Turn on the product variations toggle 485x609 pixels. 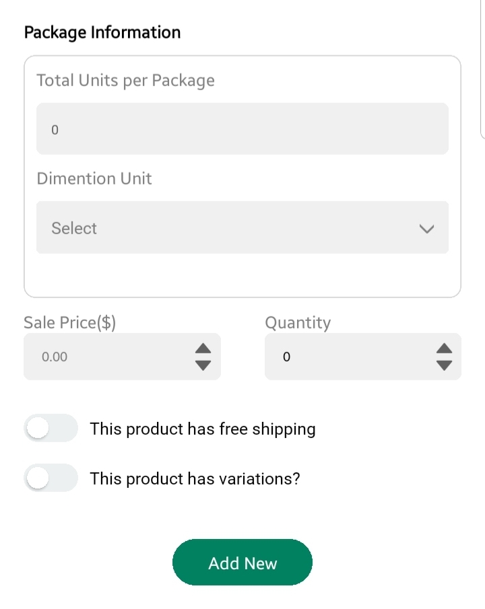coord(51,478)
